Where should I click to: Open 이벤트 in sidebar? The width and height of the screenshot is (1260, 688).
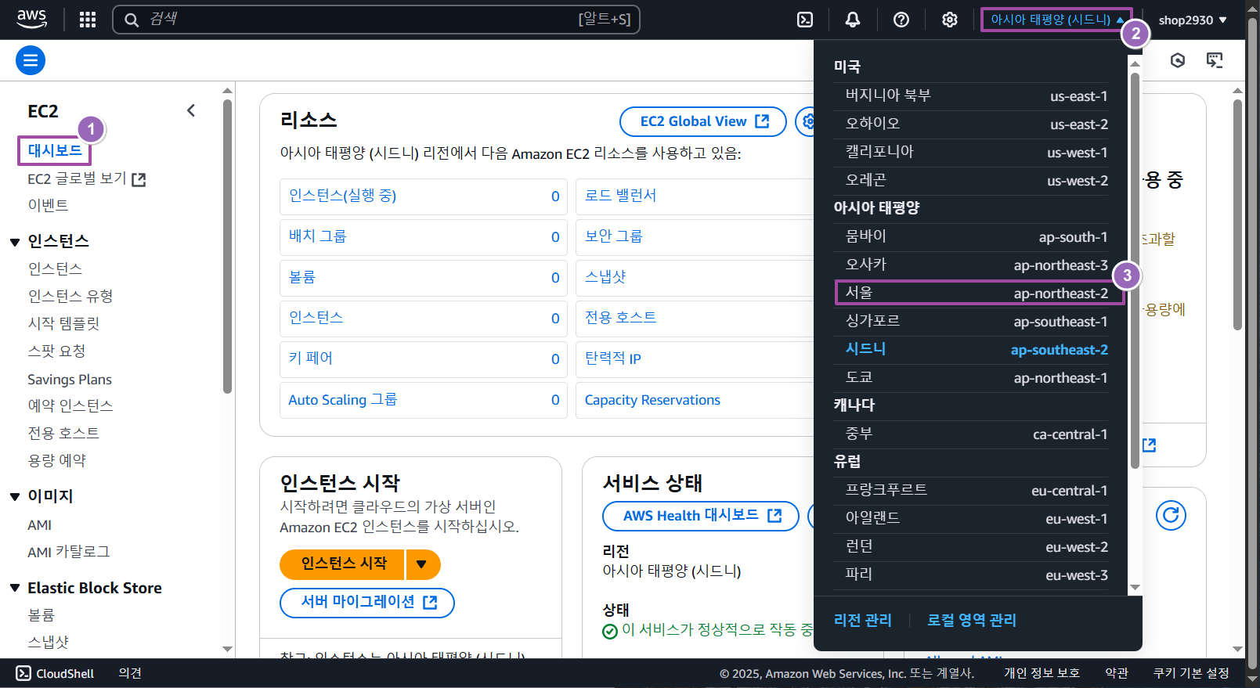(x=48, y=205)
